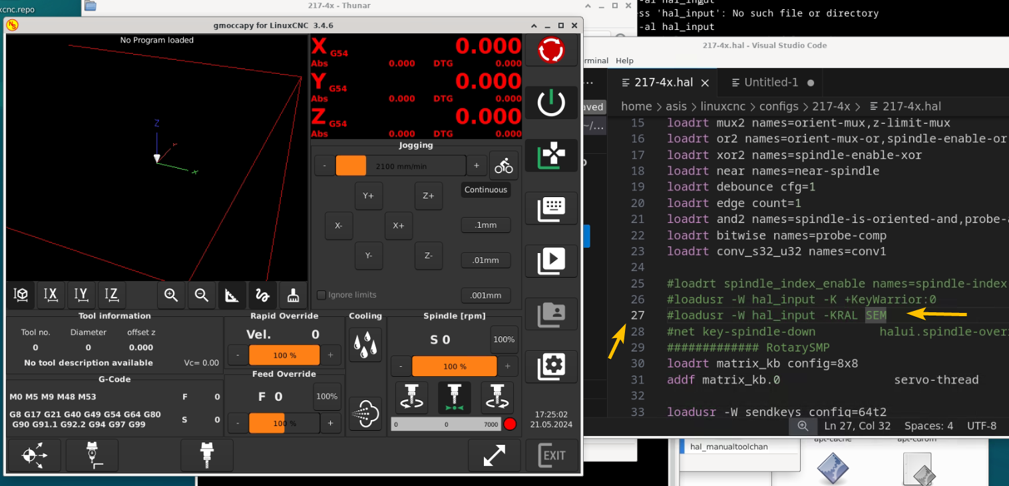Reset feed override with its 100% button
This screenshot has height=486, width=1009.
coord(327,396)
